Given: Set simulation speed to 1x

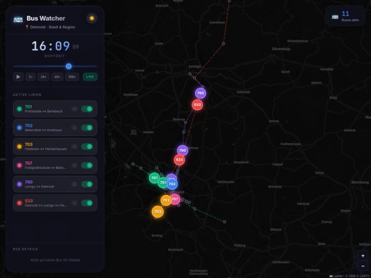Looking at the screenshot, I should 30,77.
